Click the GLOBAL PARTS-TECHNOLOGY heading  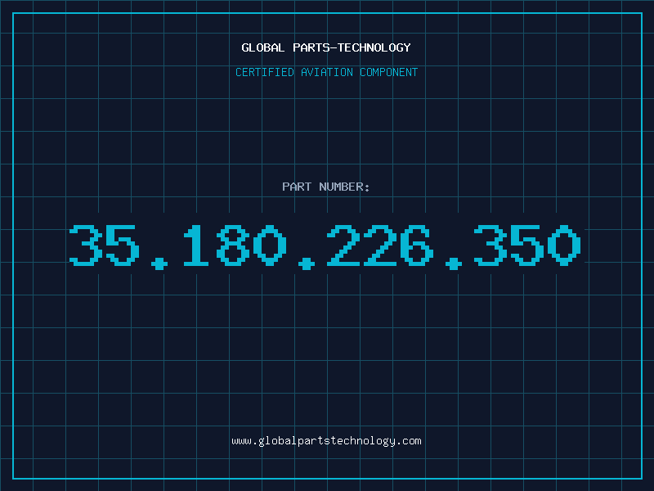pyautogui.click(x=326, y=47)
